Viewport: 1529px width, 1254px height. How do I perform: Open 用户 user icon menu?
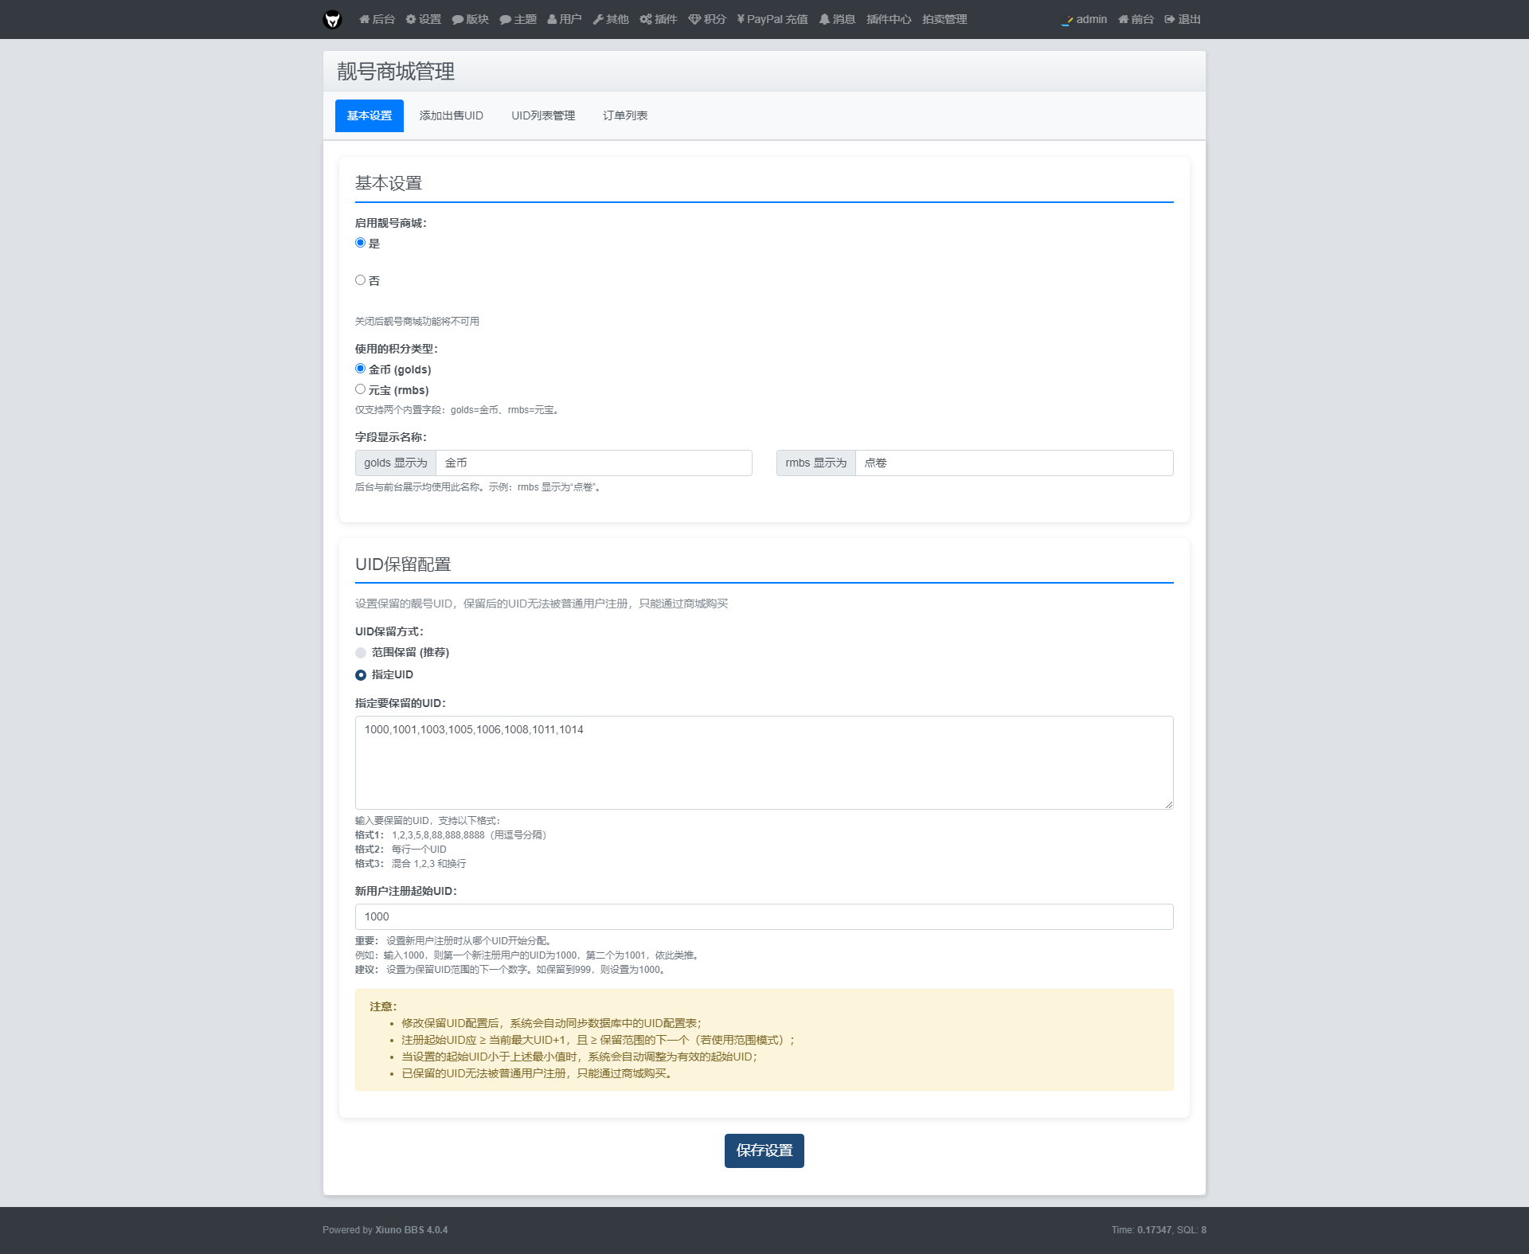565,19
